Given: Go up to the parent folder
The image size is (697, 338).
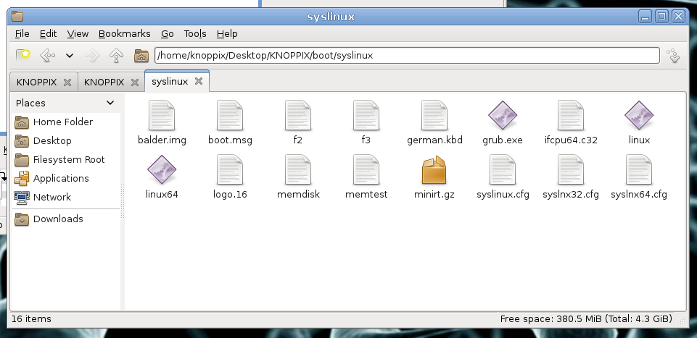Looking at the screenshot, I should [116, 55].
